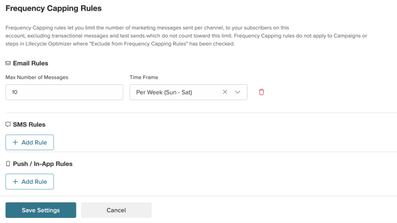397x223 pixels.
Task: Click the plus icon in Push / In-App Add Rule
Action: pyautogui.click(x=15, y=182)
